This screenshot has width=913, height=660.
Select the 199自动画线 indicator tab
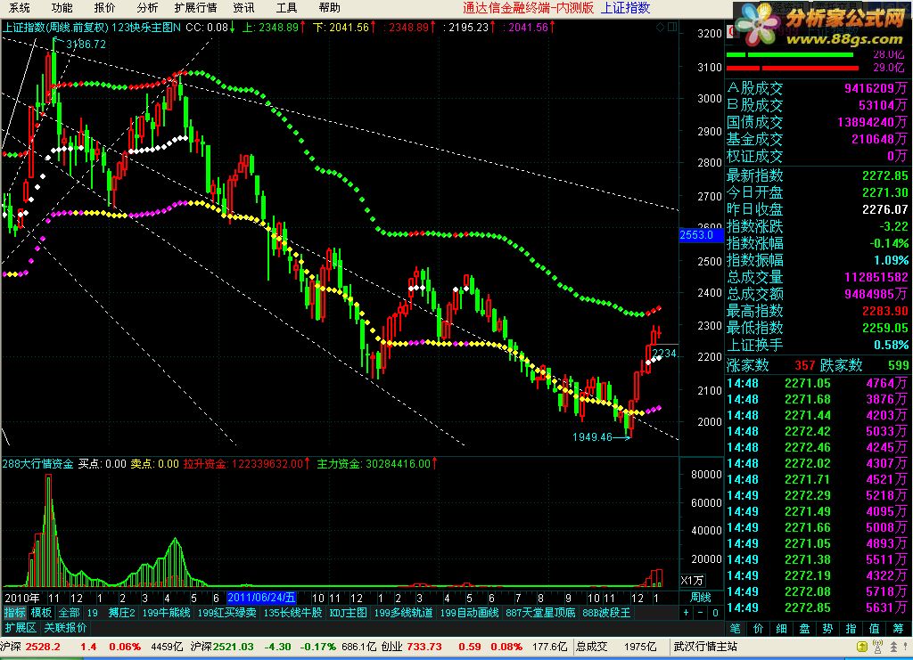point(469,612)
